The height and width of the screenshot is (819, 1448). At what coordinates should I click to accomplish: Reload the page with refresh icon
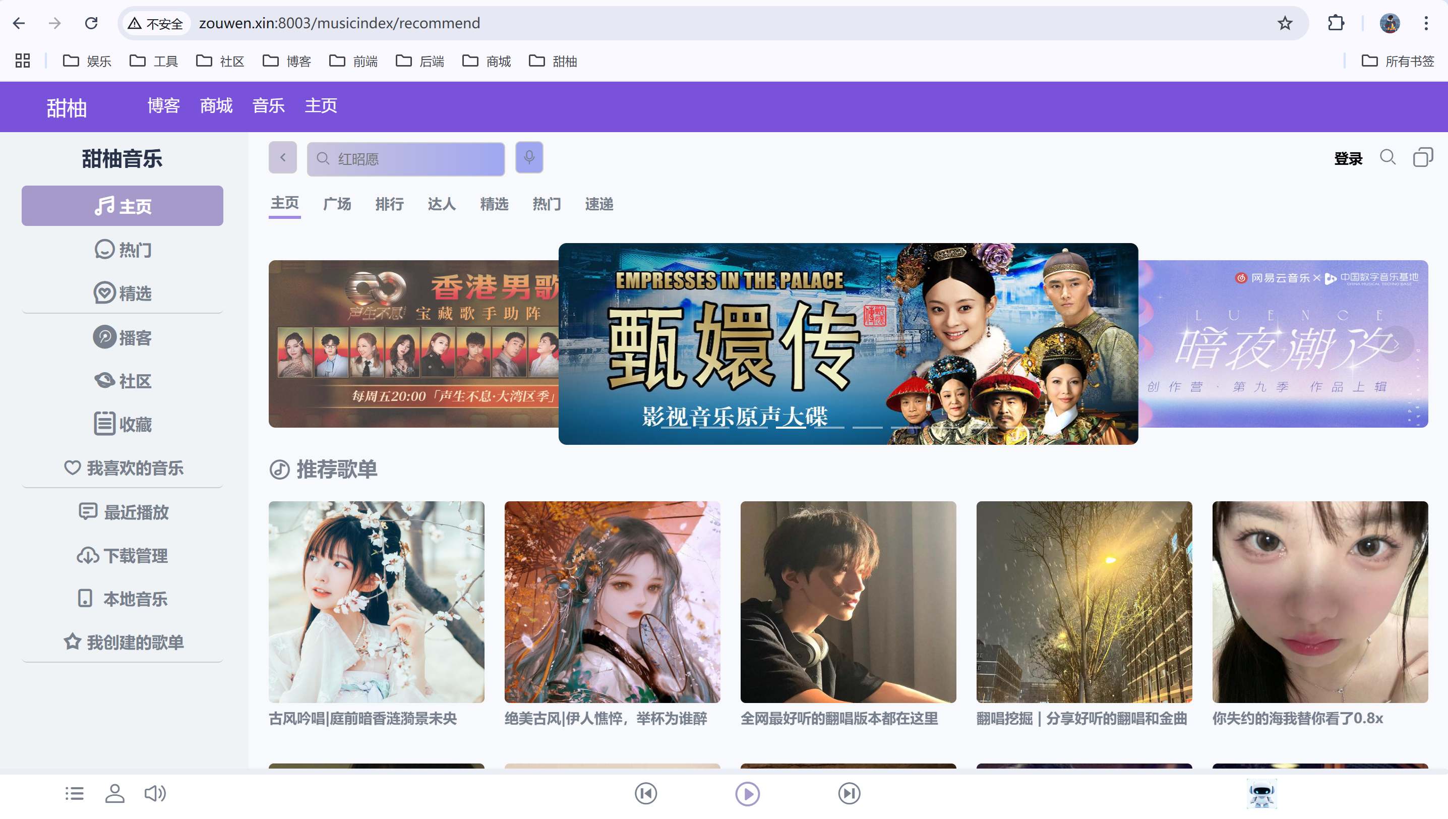(x=91, y=23)
